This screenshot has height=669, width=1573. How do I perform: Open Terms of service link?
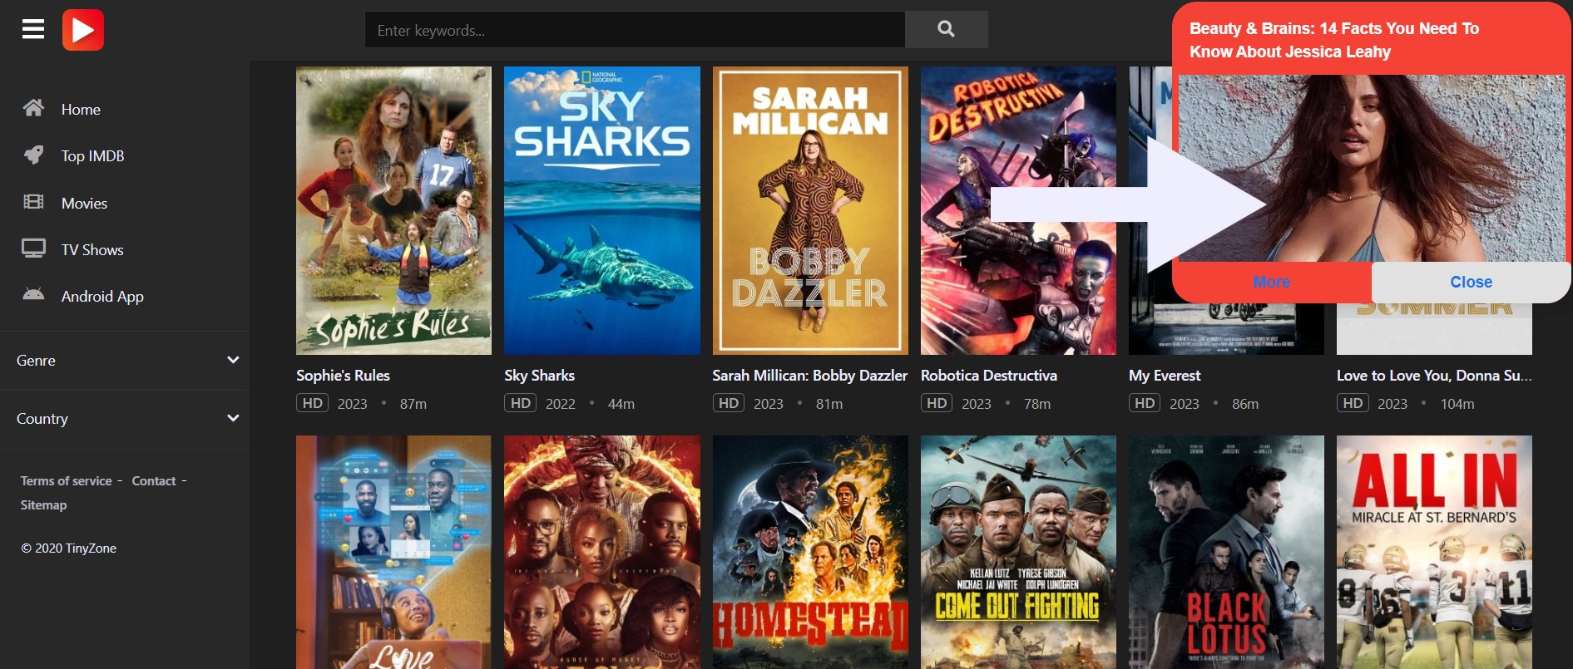(66, 481)
